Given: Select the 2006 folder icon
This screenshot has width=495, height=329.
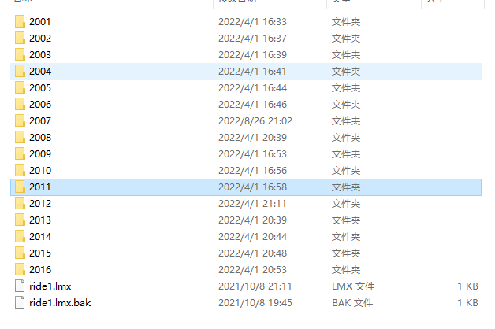Looking at the screenshot, I should [20, 105].
